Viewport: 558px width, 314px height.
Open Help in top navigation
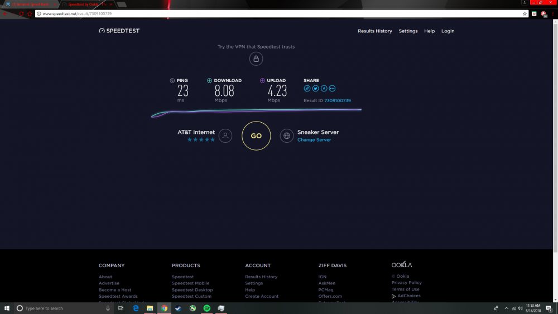429,31
